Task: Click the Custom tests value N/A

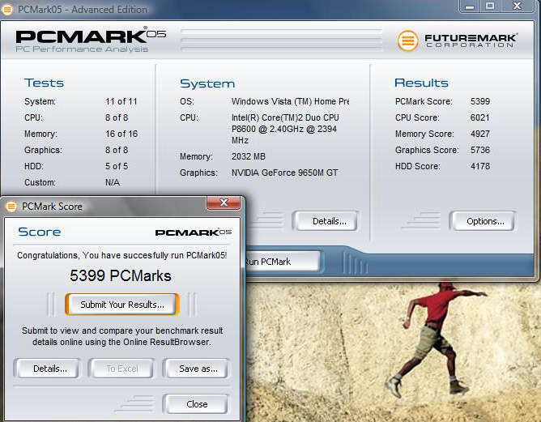Action: coord(113,182)
